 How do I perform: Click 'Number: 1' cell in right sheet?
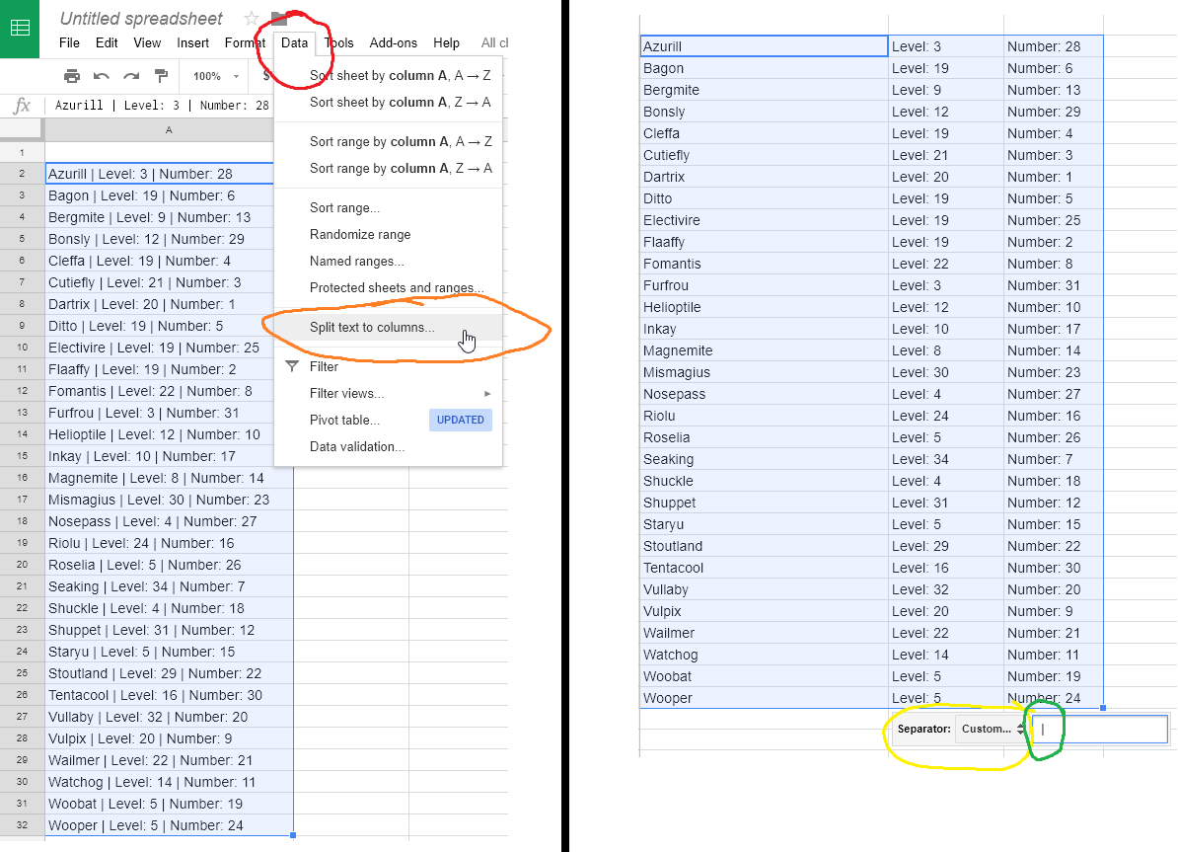(x=1054, y=177)
